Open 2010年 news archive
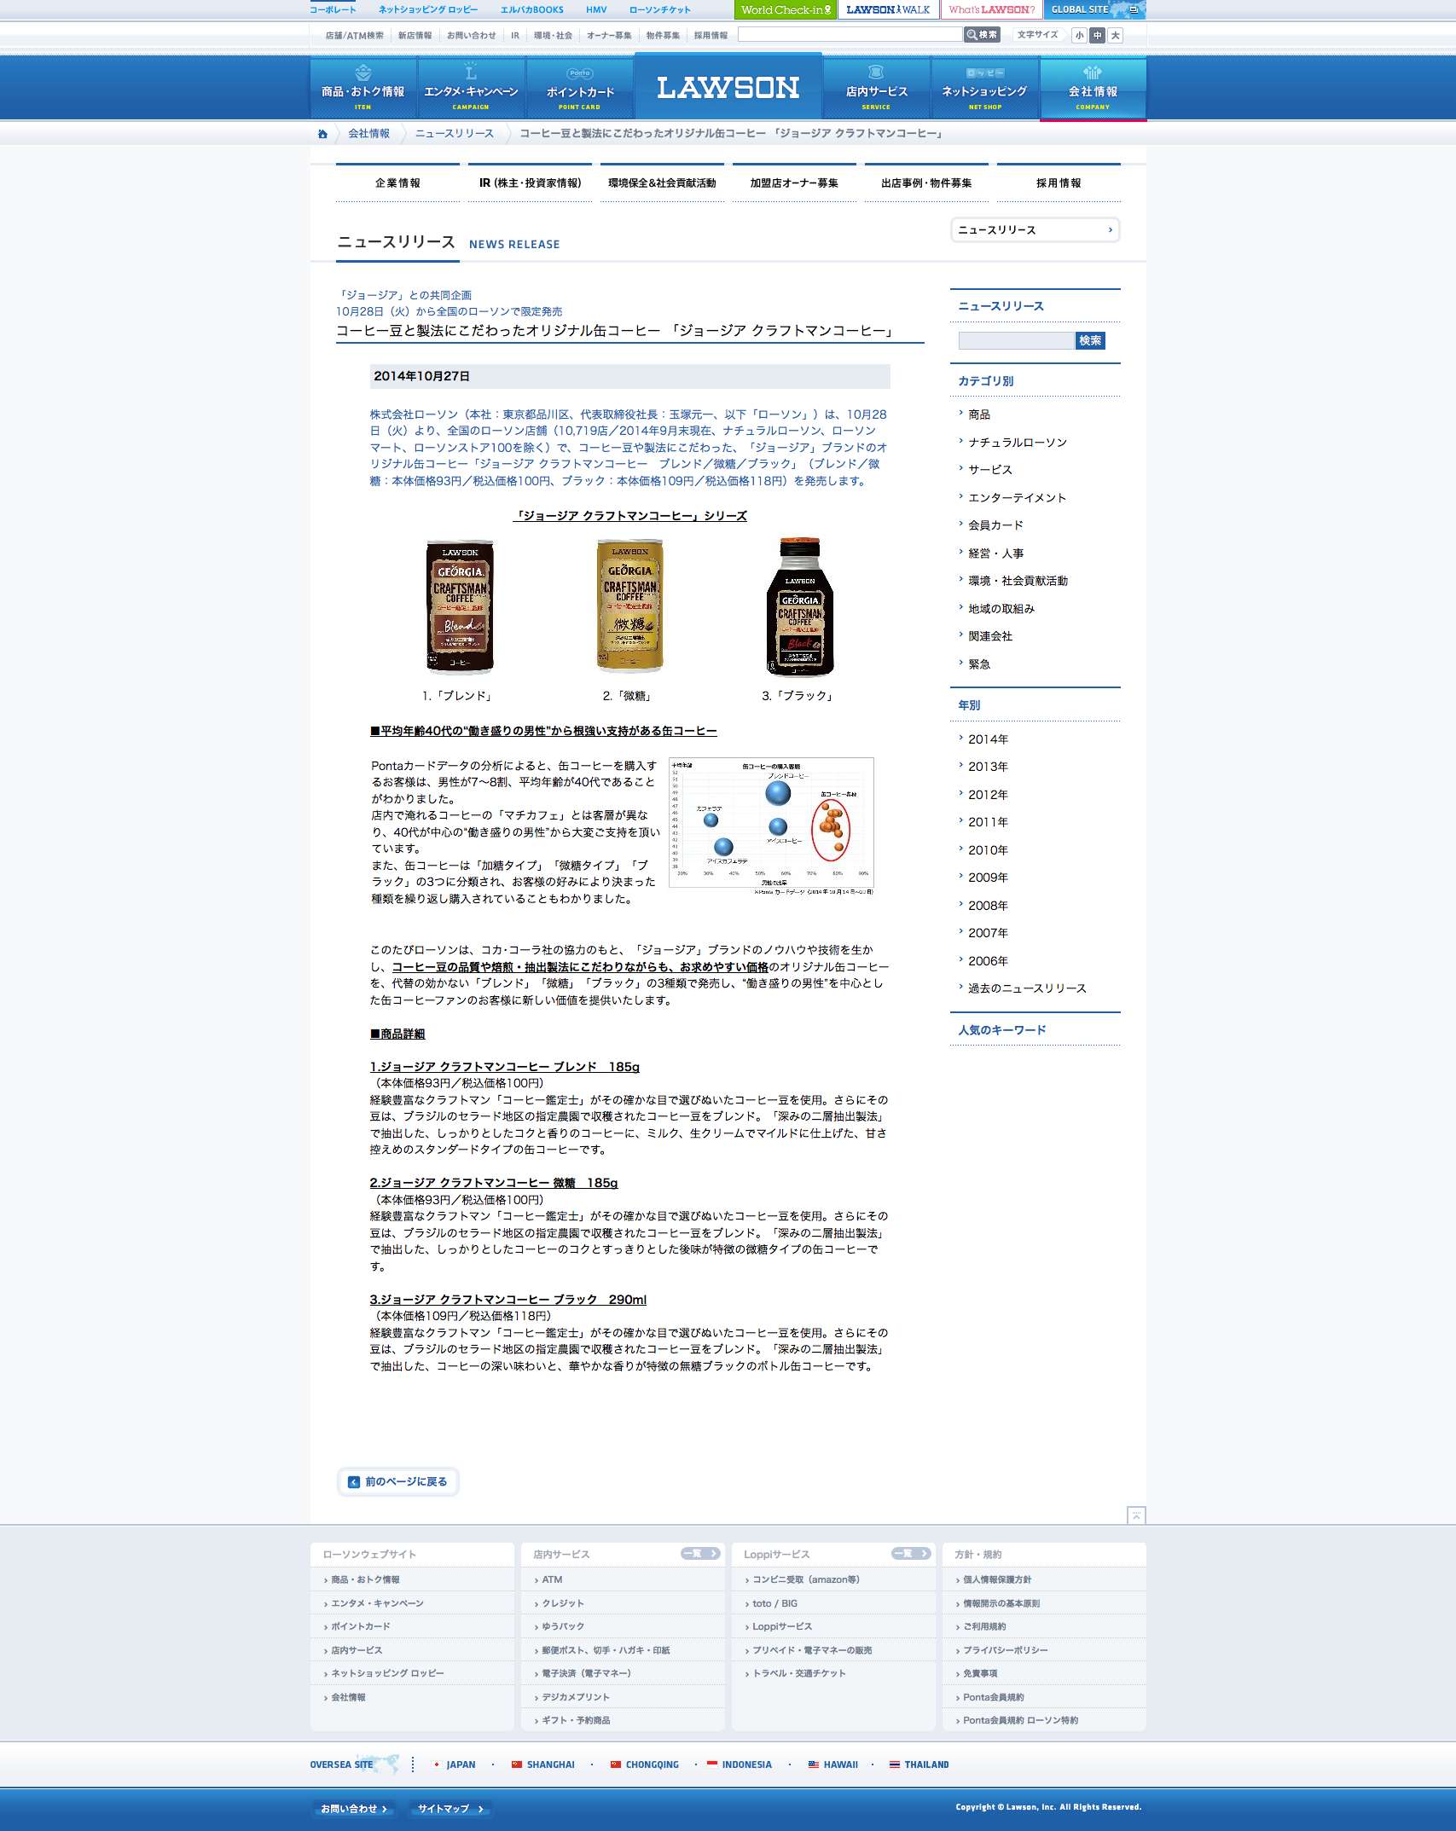The height and width of the screenshot is (1831, 1456). (x=988, y=850)
